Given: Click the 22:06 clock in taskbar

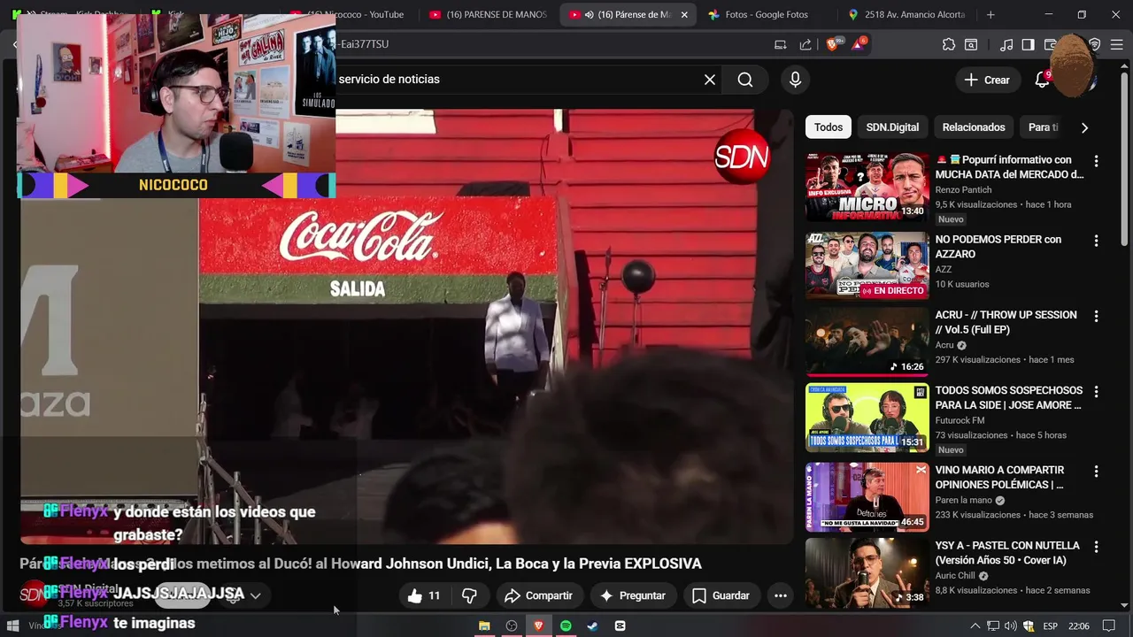Looking at the screenshot, I should (x=1079, y=626).
